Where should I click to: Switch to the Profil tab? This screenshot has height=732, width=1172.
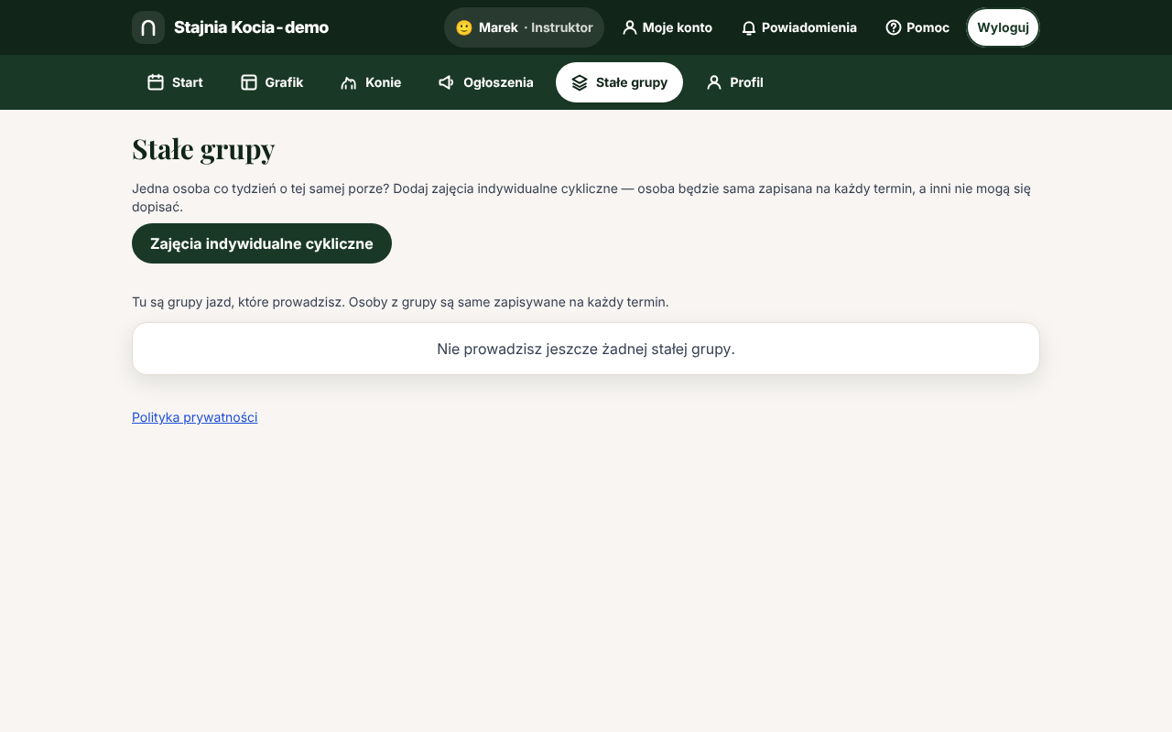pyautogui.click(x=734, y=82)
